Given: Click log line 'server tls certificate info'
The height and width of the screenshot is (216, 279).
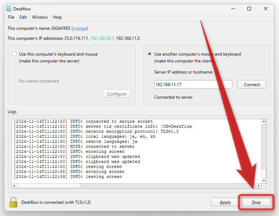Looking at the screenshot, I should point(103,126).
